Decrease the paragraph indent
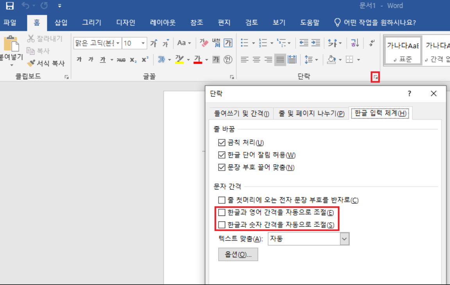 304,43
